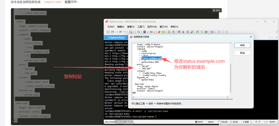The width and height of the screenshot is (279, 126).
Task: Launch Xftp with the green folder icon
Action: point(163,32)
